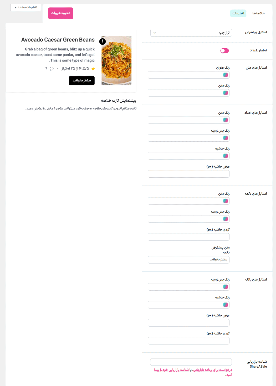The image size is (276, 386).
Task: Pick the title color (رنگ عنوان) swatch
Action: click(x=226, y=75)
